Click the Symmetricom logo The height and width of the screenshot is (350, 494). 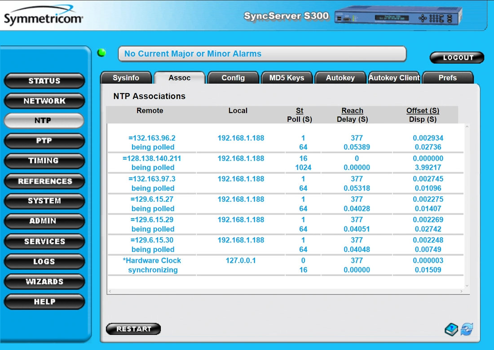(x=43, y=18)
